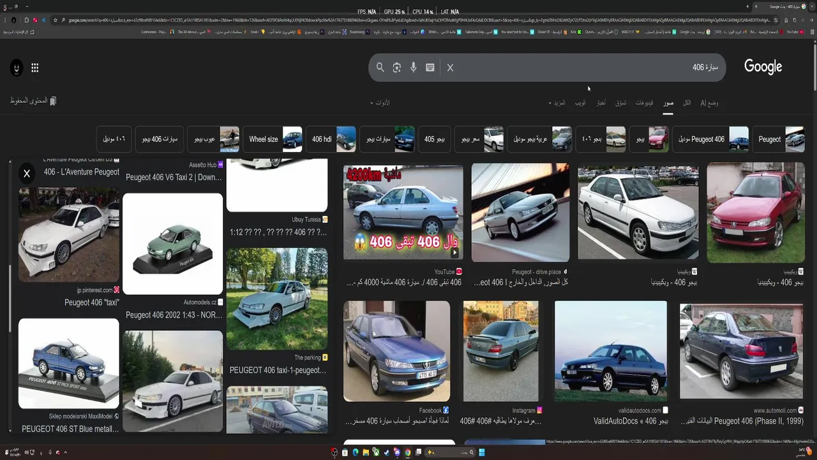Filter by the سيارات بيجو chip

[387, 139]
